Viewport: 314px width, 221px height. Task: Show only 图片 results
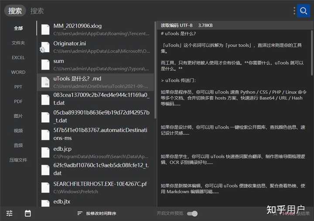18,116
